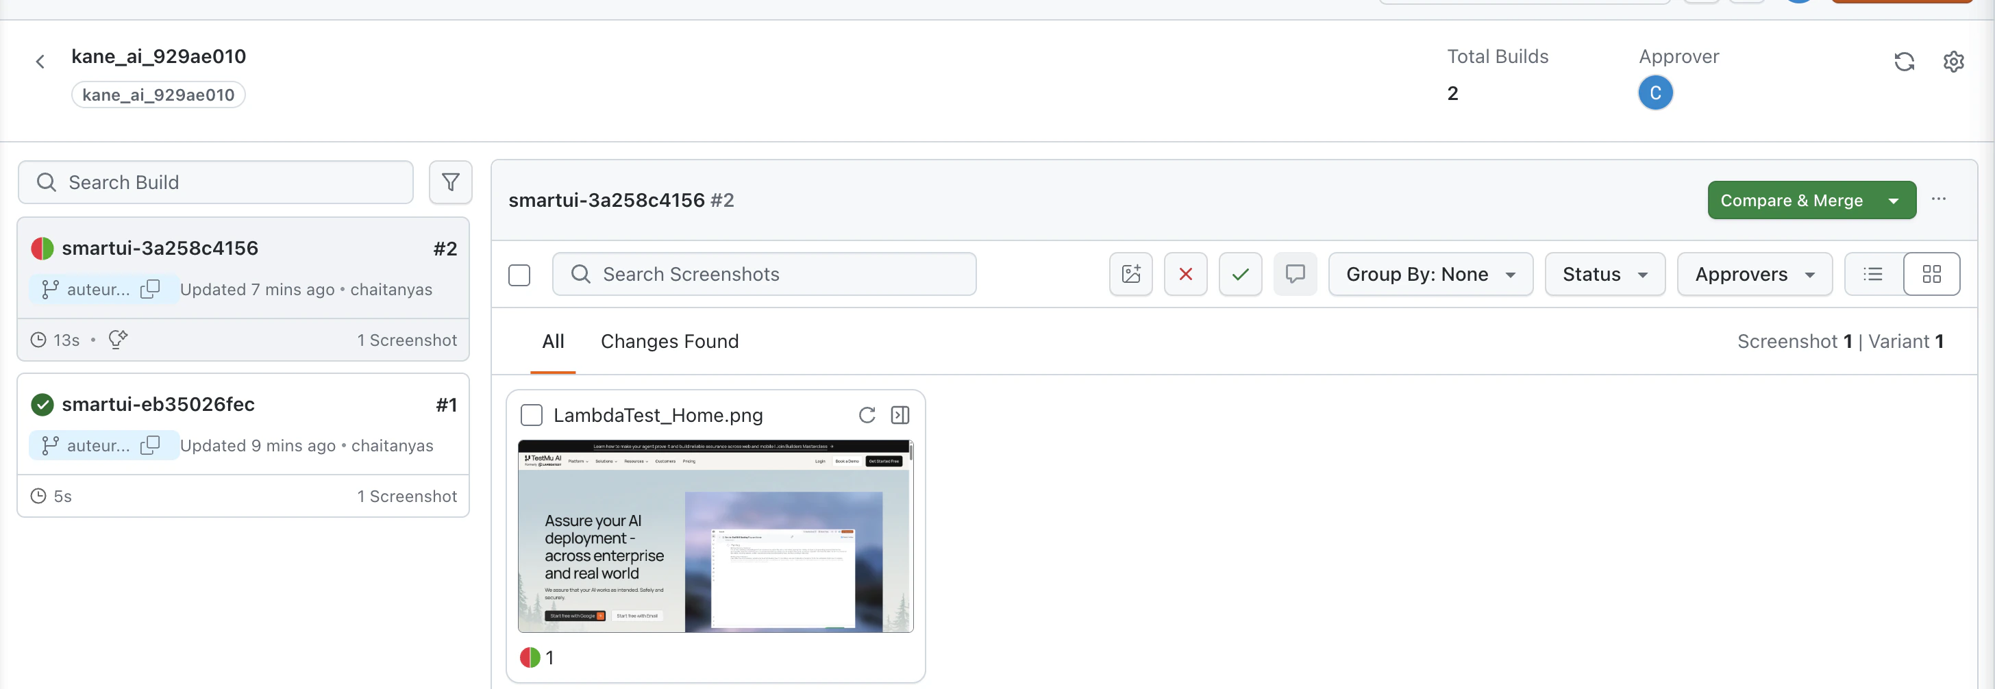Switch to the All tab

pos(553,341)
